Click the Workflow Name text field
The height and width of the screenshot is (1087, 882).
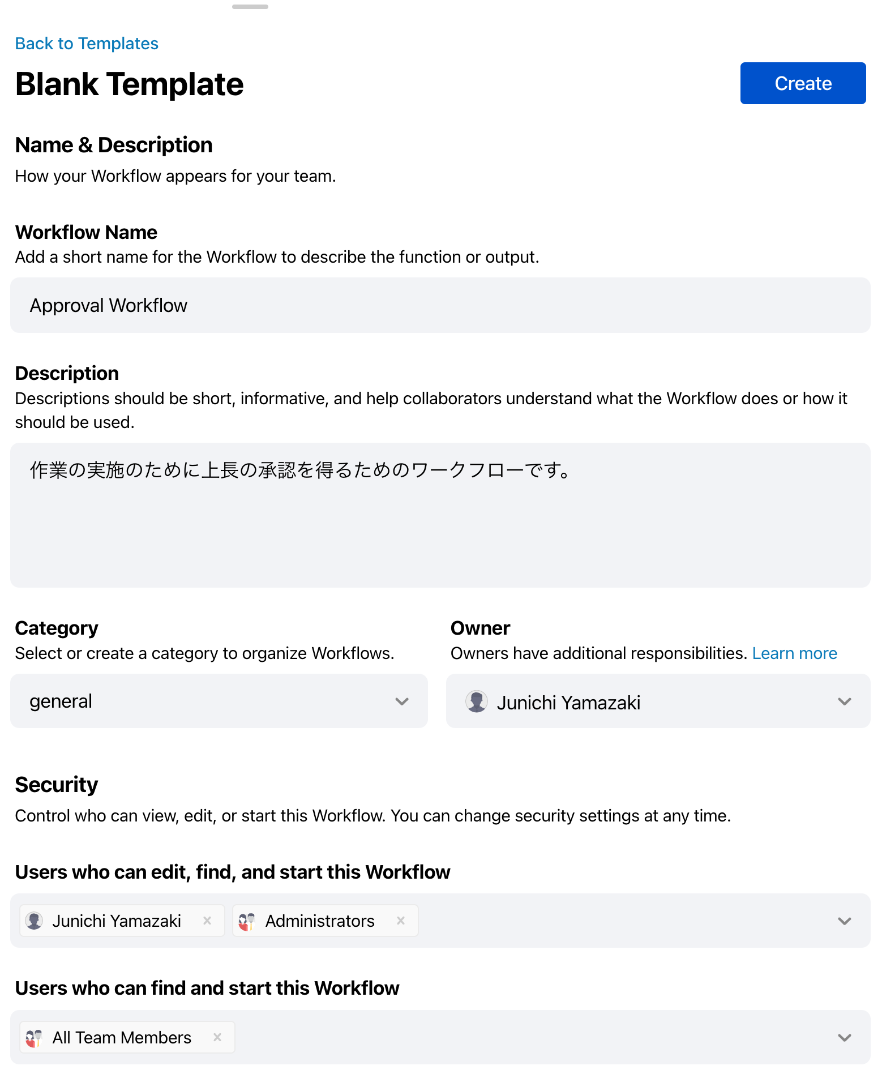coord(440,305)
